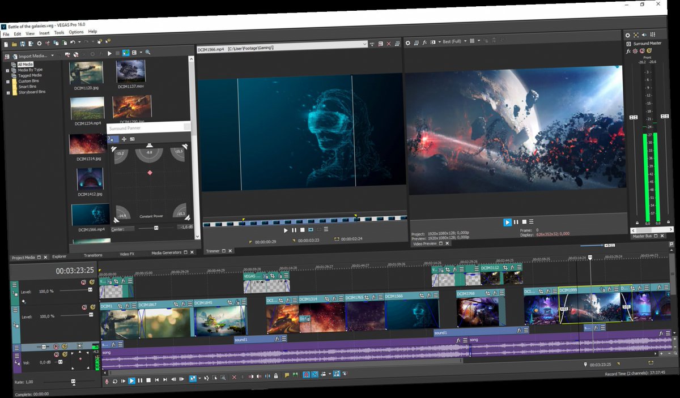Image resolution: width=680 pixels, height=398 pixels.
Task: Click the red X icon in Trimmer toolbar
Action: [389, 44]
